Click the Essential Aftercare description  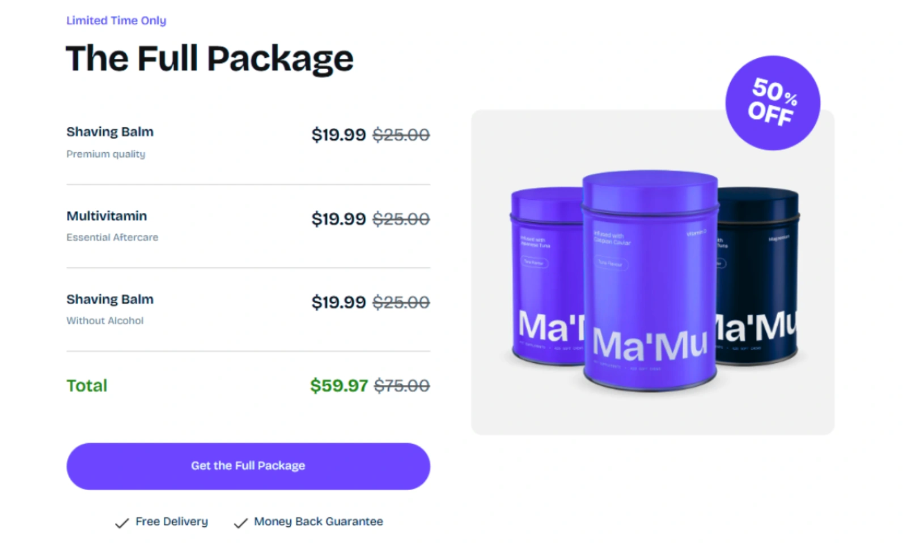coord(112,238)
